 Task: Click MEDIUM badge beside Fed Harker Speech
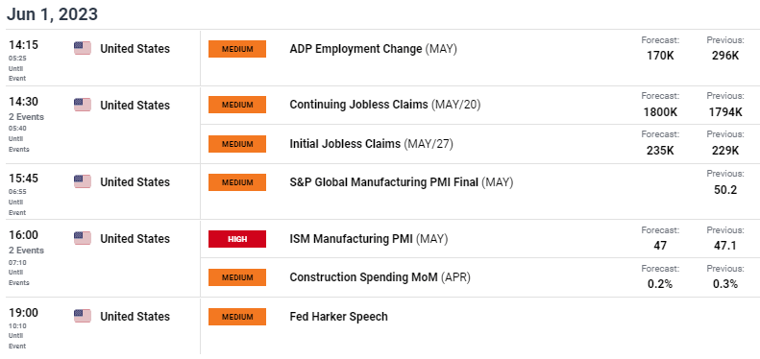(237, 317)
